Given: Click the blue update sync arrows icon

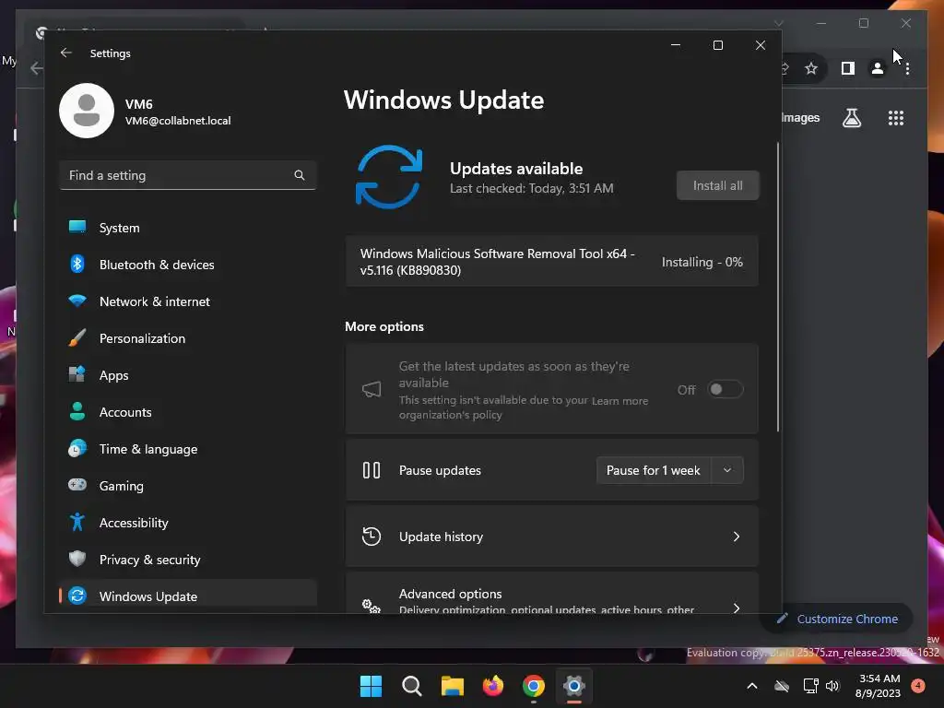Looking at the screenshot, I should (x=389, y=177).
